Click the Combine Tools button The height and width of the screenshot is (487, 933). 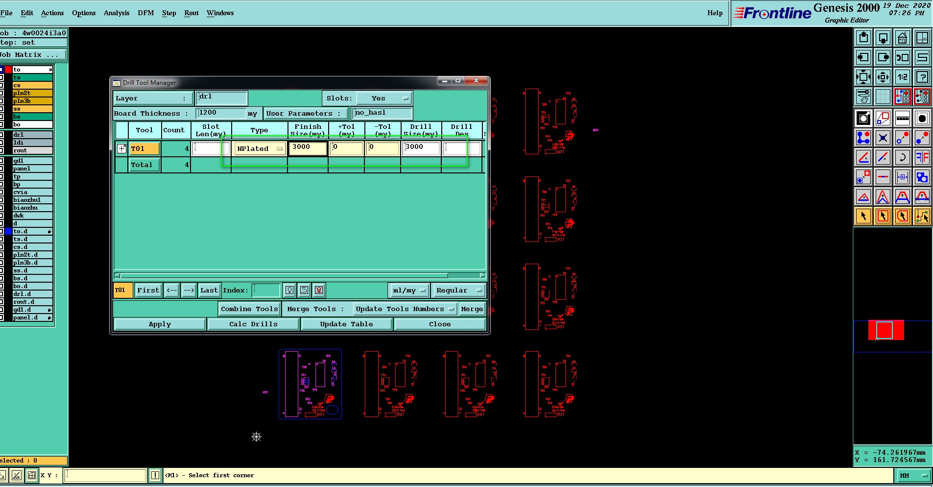coord(249,309)
